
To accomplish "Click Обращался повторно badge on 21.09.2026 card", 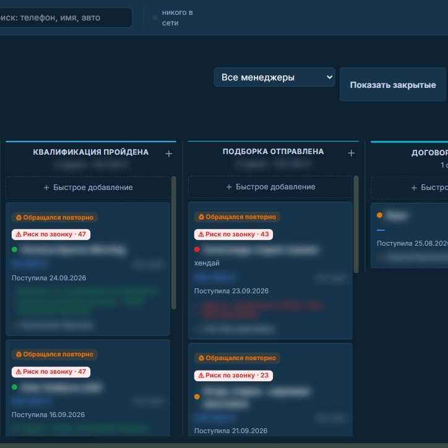I will [237, 358].
